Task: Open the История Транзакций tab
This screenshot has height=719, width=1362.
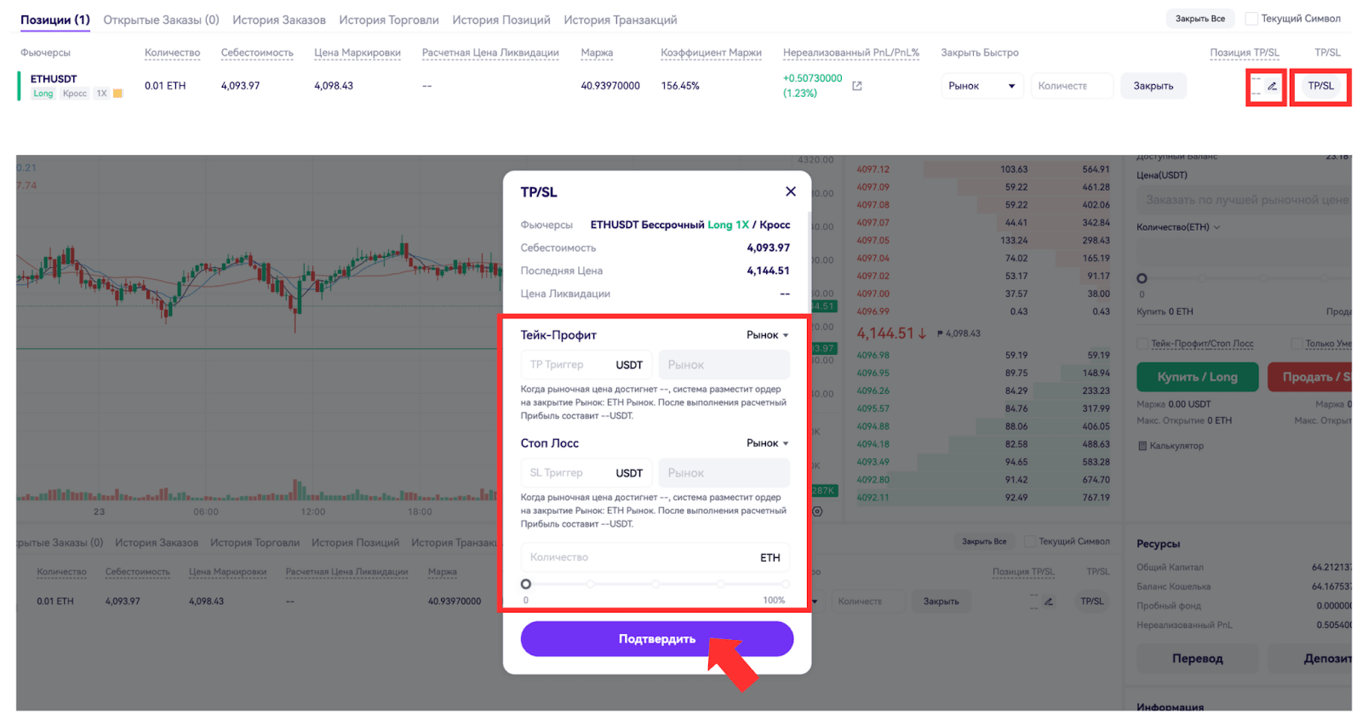Action: point(620,20)
